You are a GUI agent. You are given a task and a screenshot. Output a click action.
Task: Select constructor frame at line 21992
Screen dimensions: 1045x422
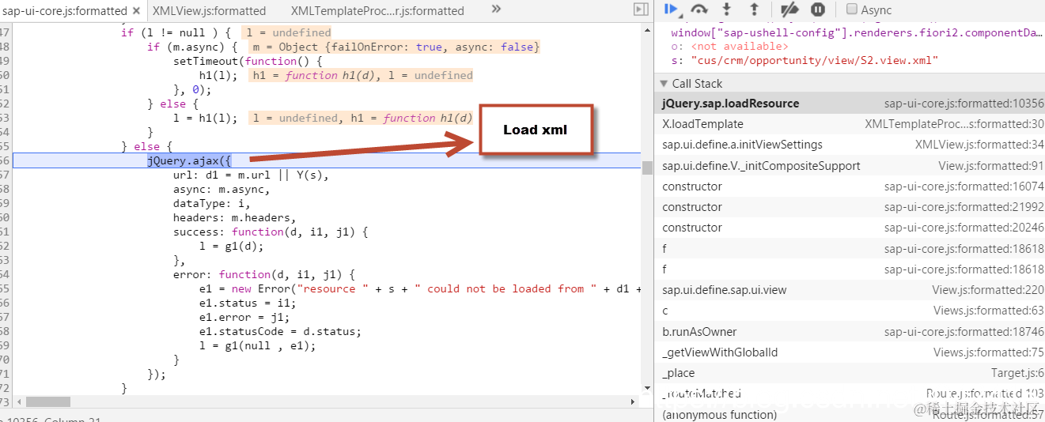pyautogui.click(x=850, y=207)
